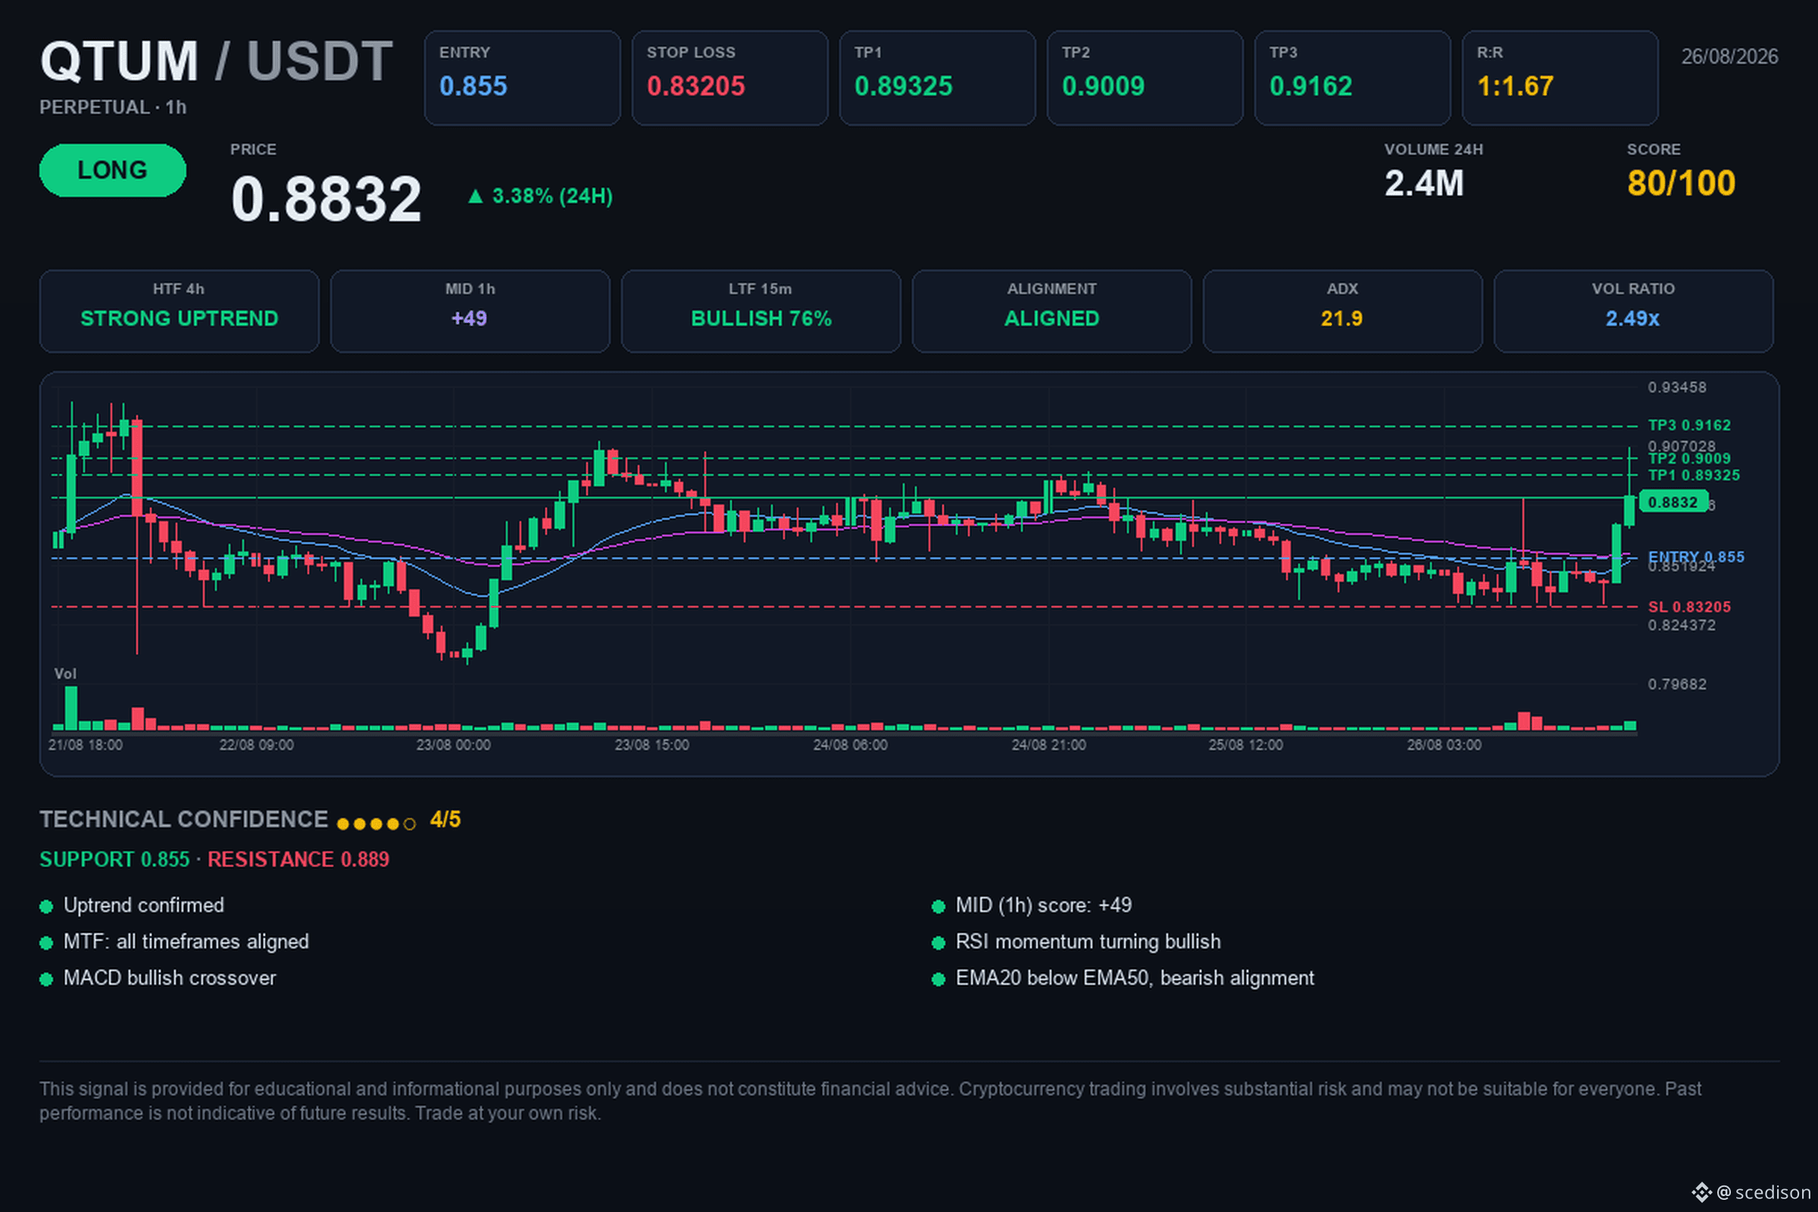This screenshot has width=1818, height=1212.
Task: Click the green dot beside Uptrend confirmed
Action: tap(46, 907)
